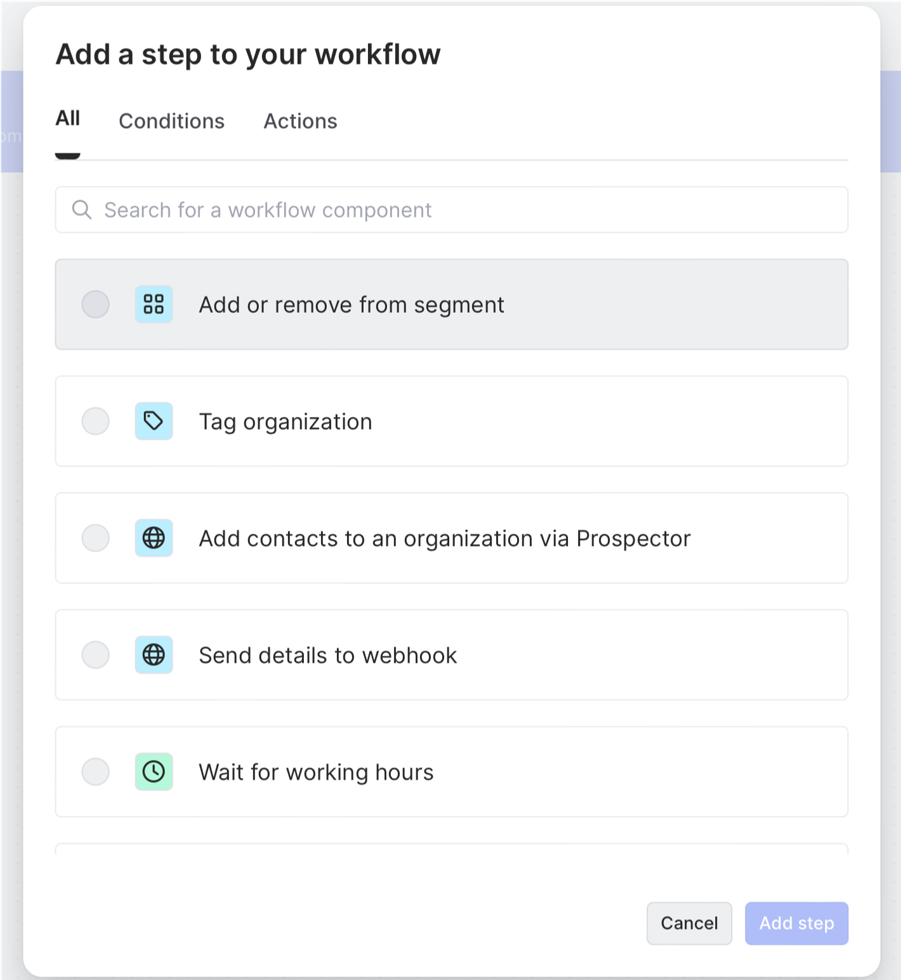Choose the Tag organization label text
Screen dimensions: 901x980
click(286, 421)
